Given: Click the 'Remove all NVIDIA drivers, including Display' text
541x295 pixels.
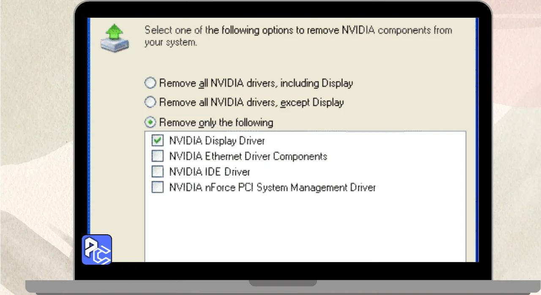Looking at the screenshot, I should (x=256, y=83).
